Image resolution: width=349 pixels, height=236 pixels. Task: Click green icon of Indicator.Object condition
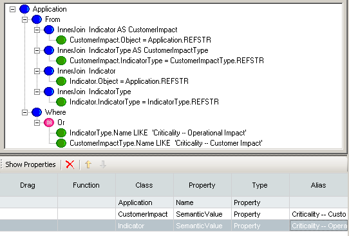point(61,81)
